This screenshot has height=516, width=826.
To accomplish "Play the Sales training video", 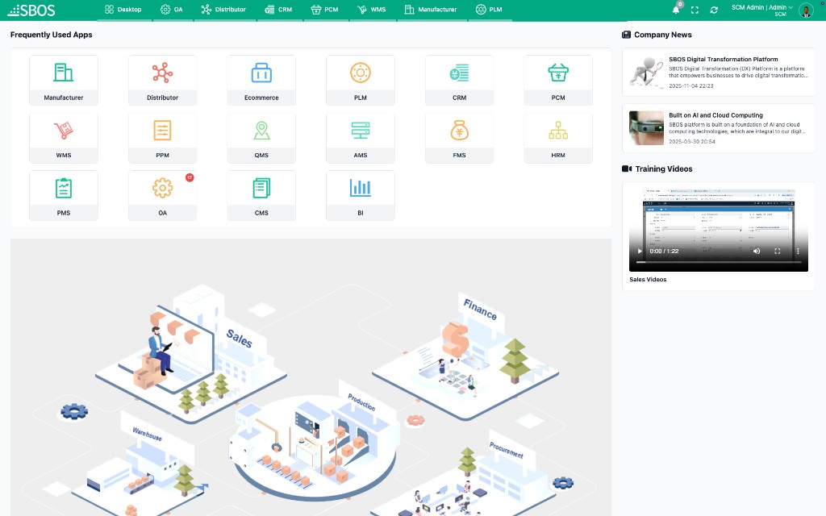I will (640, 252).
